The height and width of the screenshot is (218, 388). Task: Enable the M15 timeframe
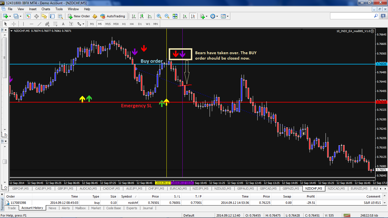point(108,24)
